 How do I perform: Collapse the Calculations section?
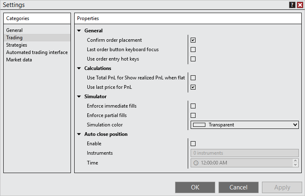tap(79, 68)
